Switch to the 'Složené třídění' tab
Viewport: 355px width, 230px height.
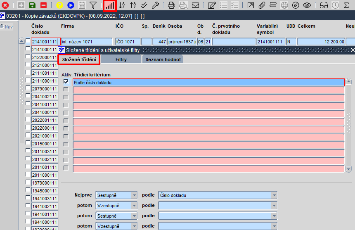(x=79, y=59)
